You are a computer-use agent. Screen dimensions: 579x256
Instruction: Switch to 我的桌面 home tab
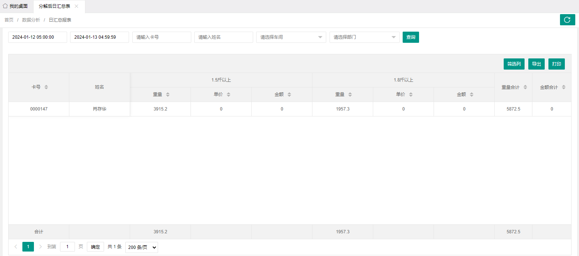tap(15, 6)
